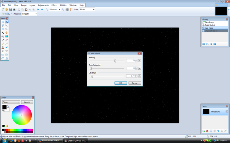Swap primary and secondary colors
Viewport: 230px width, 143px height.
pyautogui.click(x=8, y=106)
